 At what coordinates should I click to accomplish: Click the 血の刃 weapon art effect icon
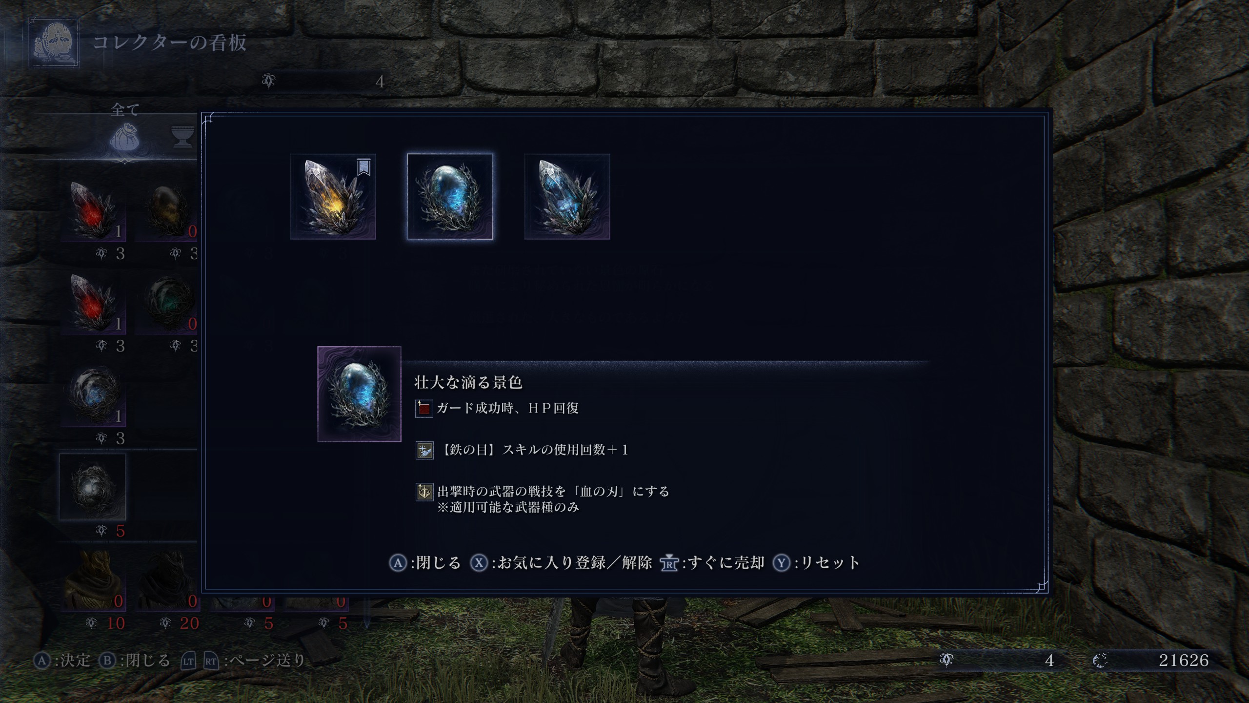coord(424,492)
